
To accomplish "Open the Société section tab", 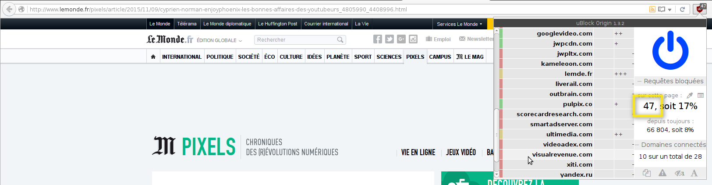I will pyautogui.click(x=249, y=57).
